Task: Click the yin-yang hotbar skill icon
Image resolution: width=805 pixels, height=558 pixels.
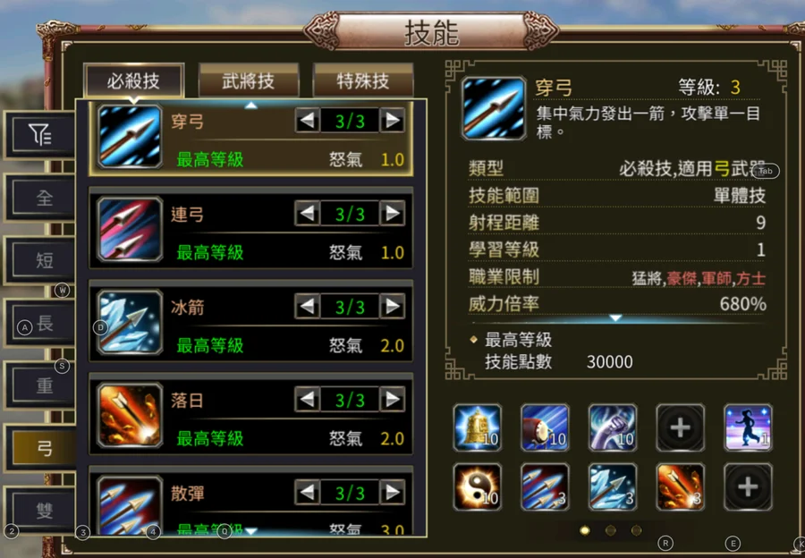Action: (x=478, y=486)
